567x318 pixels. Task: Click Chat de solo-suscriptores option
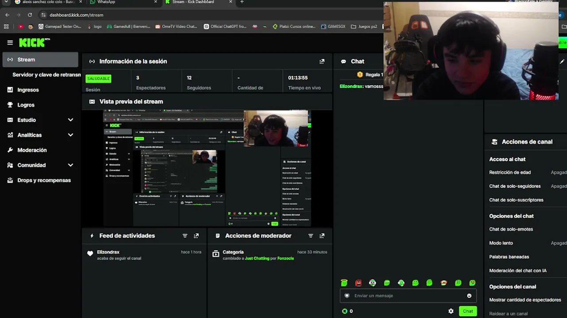(516, 200)
